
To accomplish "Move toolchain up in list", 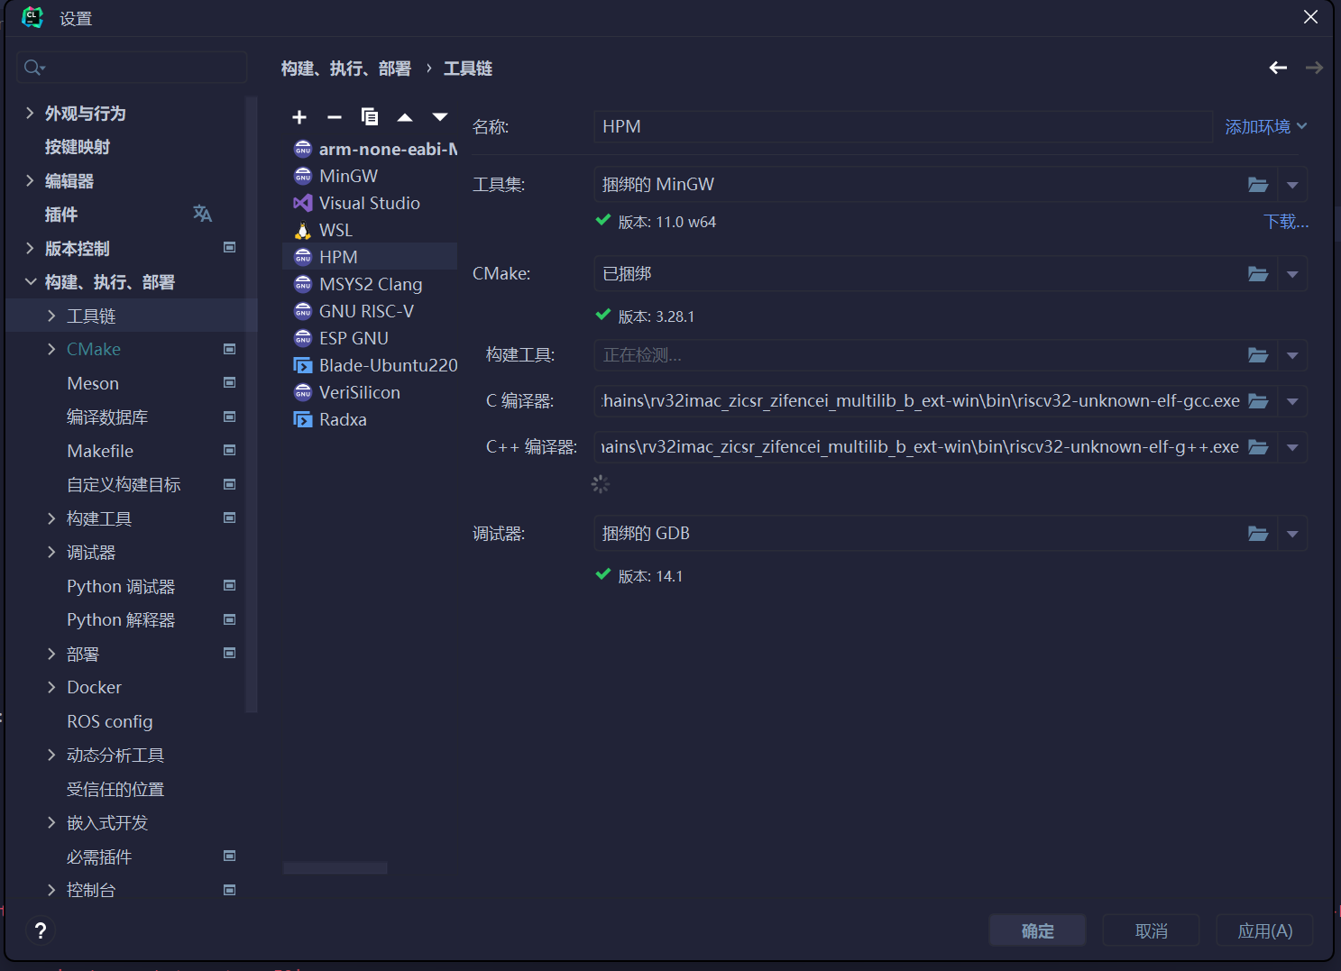I will point(405,117).
